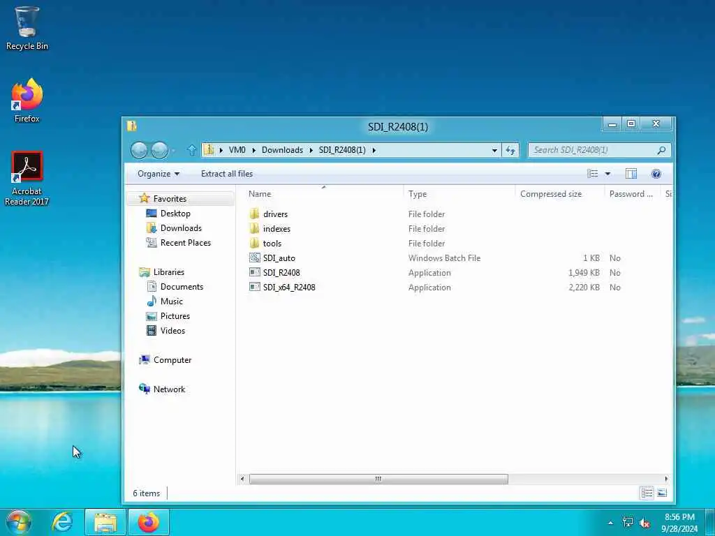Select the drivers folder icon
Screen dimensions: 715x536
click(254, 214)
